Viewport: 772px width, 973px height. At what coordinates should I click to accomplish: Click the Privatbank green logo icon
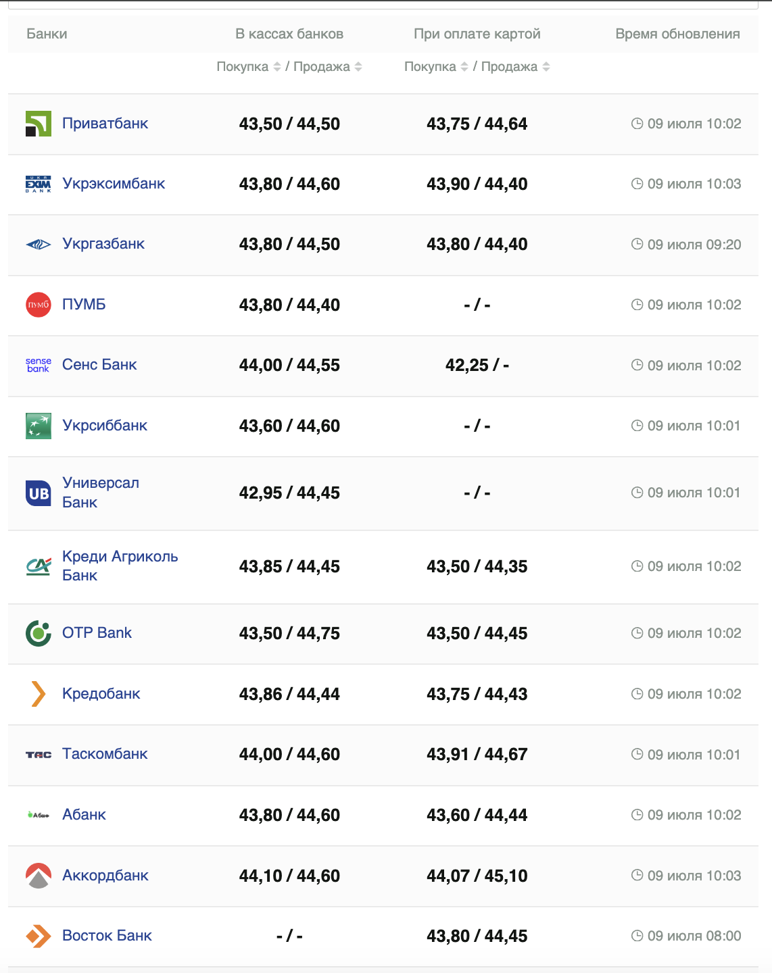click(39, 124)
